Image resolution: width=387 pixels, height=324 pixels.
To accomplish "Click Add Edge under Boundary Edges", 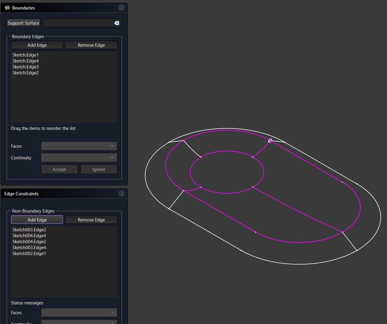I will pyautogui.click(x=37, y=45).
